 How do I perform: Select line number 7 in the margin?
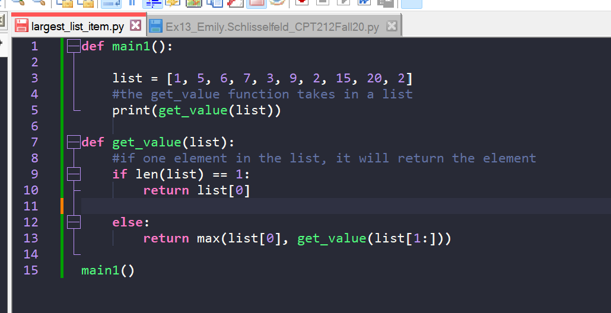coord(34,142)
